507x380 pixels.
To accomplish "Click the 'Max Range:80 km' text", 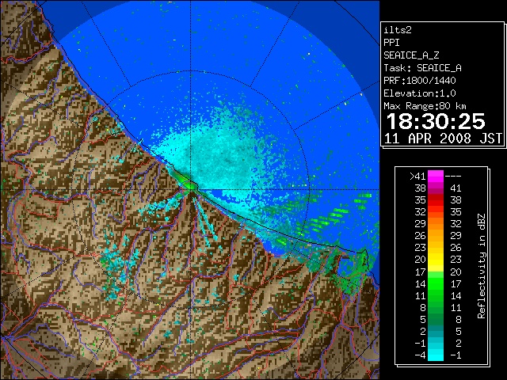I will [x=425, y=106].
